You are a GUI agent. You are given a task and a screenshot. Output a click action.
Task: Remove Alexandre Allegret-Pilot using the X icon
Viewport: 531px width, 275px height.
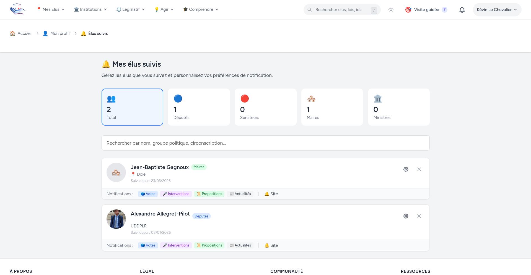[419, 216]
